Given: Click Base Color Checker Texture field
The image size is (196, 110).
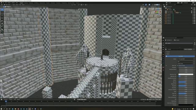Looking at the screenshot, I should coord(186,65).
